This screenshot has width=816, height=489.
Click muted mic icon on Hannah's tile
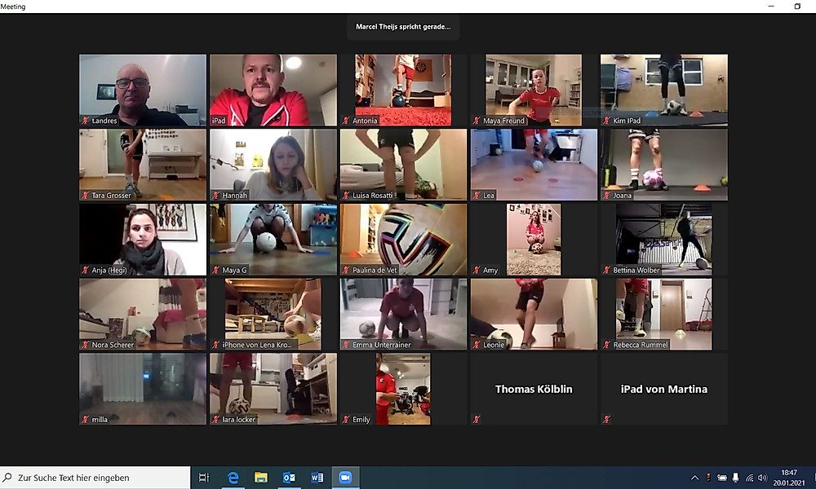coord(215,196)
